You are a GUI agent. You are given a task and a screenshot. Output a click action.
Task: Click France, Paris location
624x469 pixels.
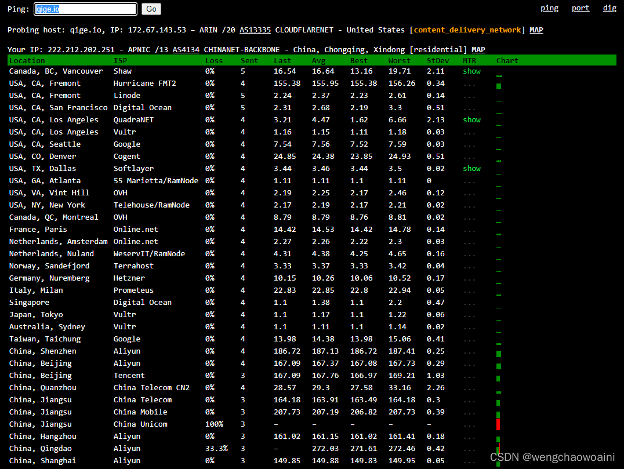click(x=38, y=230)
